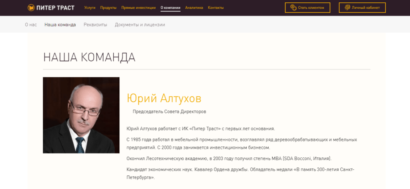Open the Продукты menu

tap(108, 8)
